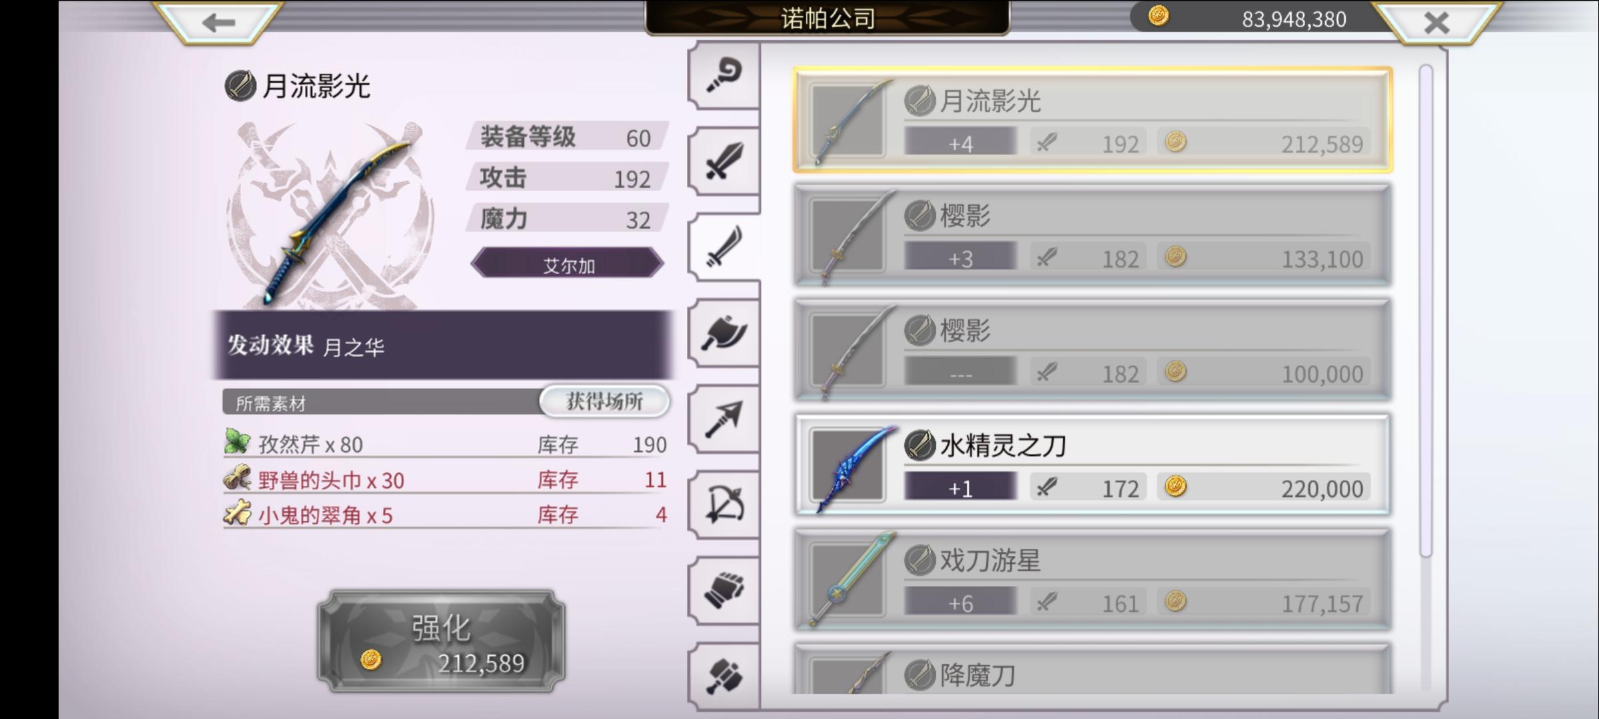Screen dimensions: 1599x719
Task: Tap the 艾尔加 character tag
Action: coord(568,264)
